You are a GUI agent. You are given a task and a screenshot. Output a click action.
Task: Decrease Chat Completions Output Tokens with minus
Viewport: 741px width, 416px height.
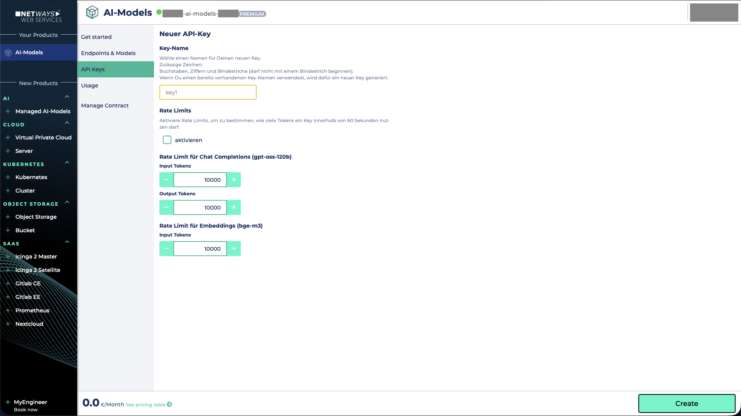click(x=166, y=208)
